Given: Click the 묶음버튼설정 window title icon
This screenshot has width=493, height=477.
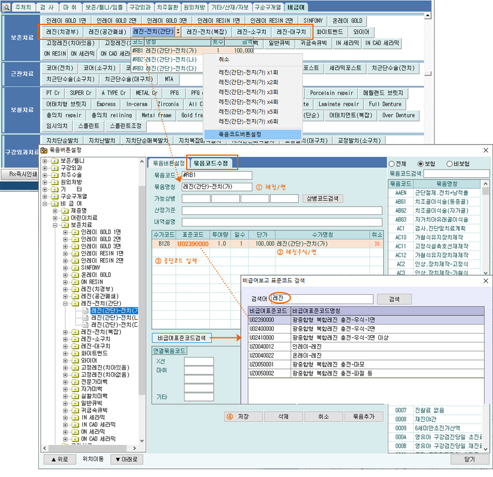Looking at the screenshot, I should (44, 150).
